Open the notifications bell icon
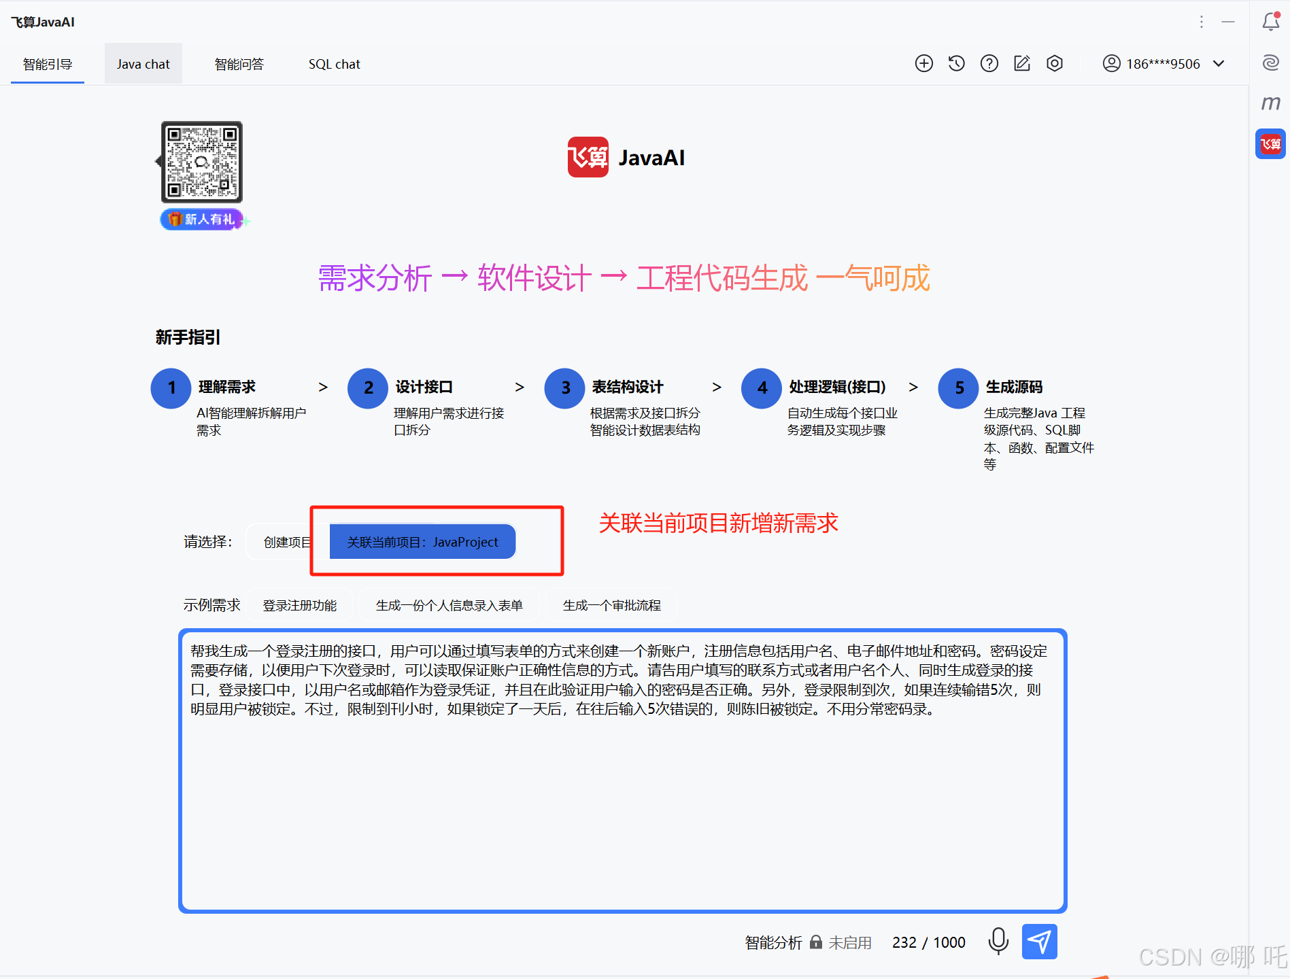The image size is (1290, 979). click(x=1270, y=22)
